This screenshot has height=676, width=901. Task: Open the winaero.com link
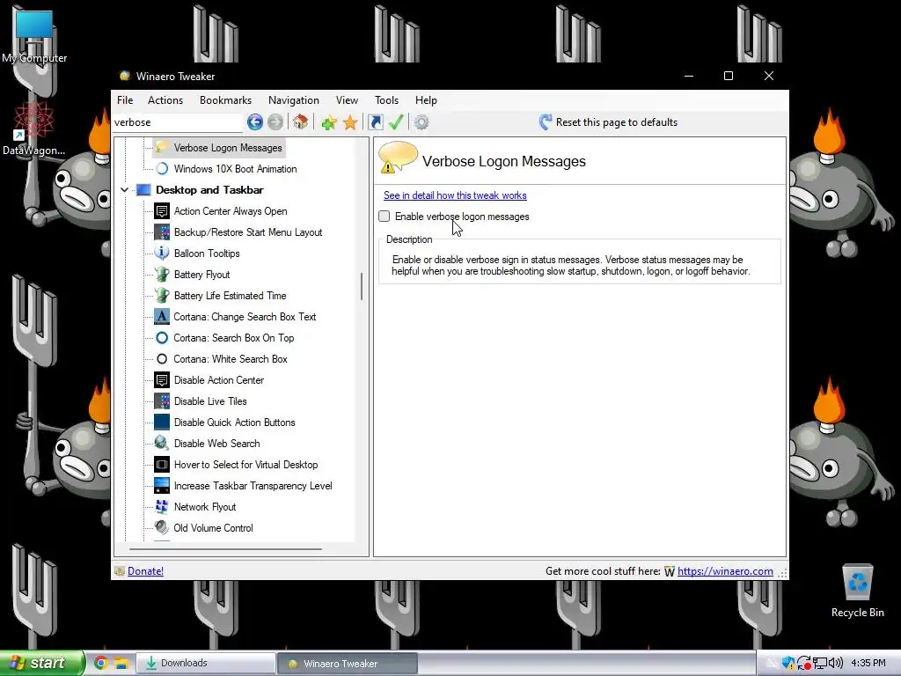(725, 570)
